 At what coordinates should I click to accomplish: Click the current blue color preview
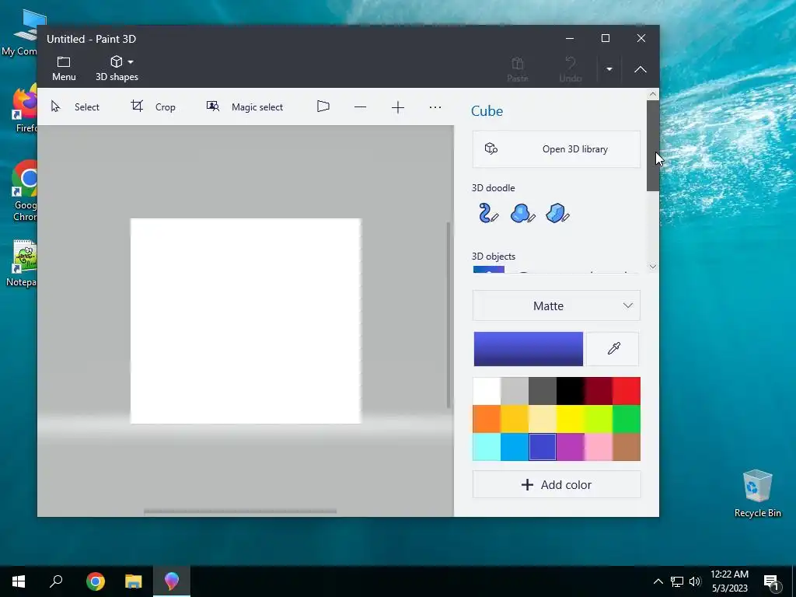click(529, 349)
